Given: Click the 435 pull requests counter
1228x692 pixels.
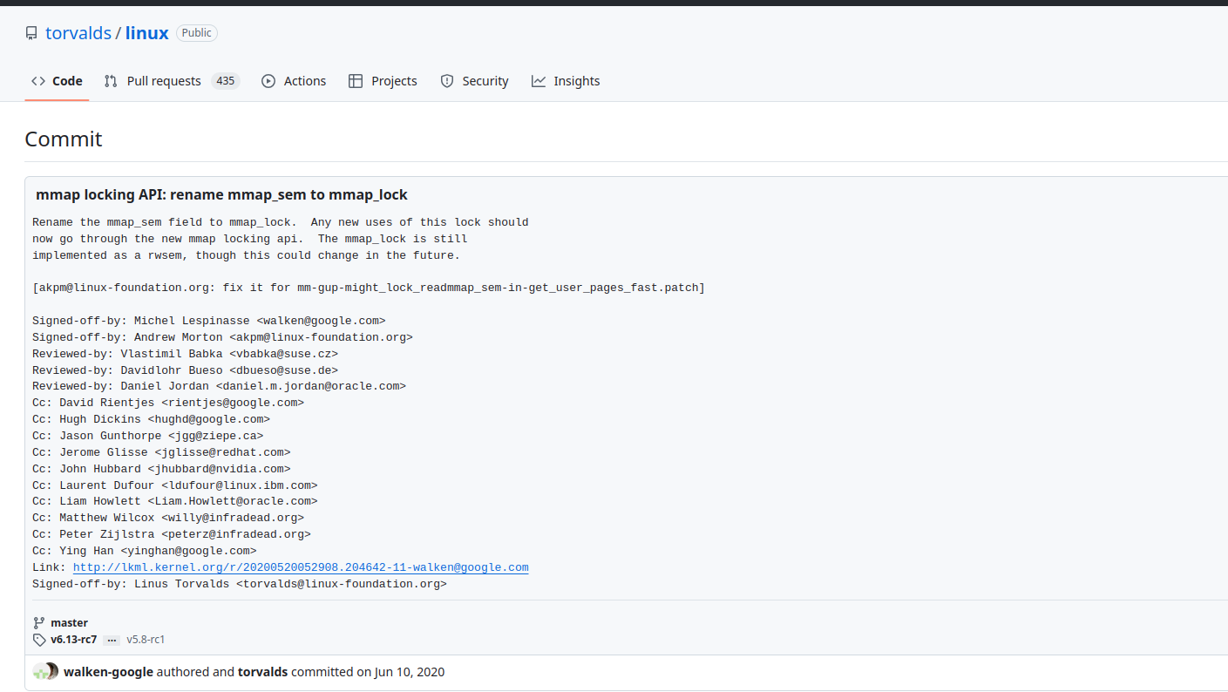Looking at the screenshot, I should pyautogui.click(x=226, y=81).
